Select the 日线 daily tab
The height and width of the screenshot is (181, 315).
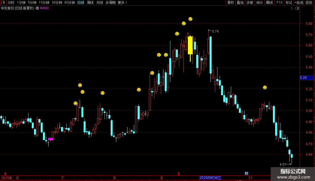pyautogui.click(x=81, y=3)
